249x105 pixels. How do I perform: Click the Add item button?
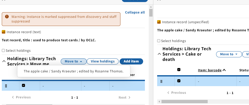131,61
